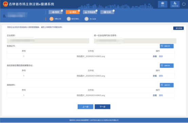Click the building icon beside company name

click(x=4, y=16)
